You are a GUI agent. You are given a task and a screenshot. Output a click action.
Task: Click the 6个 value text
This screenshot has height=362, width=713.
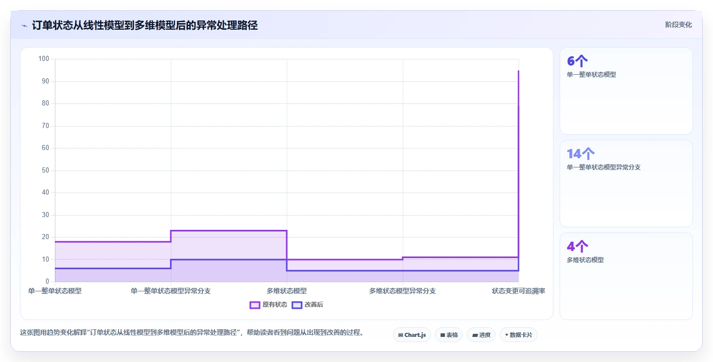577,61
